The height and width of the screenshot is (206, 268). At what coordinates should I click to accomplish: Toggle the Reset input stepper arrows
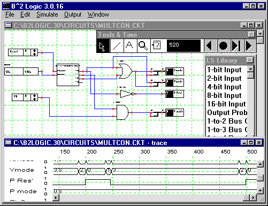pyautogui.click(x=34, y=52)
